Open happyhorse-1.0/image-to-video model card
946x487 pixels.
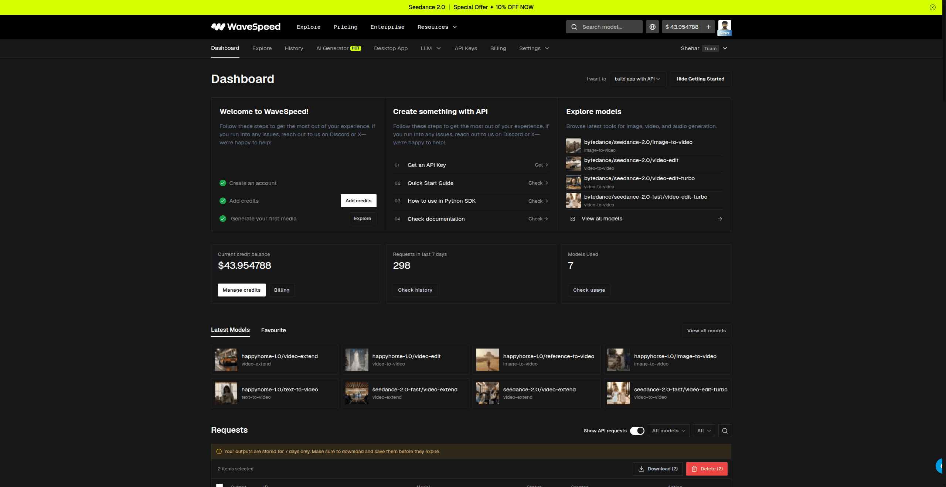pos(667,360)
